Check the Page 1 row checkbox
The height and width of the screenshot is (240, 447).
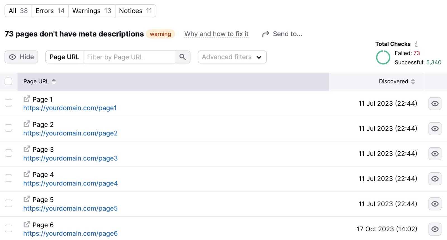pyautogui.click(x=9, y=103)
